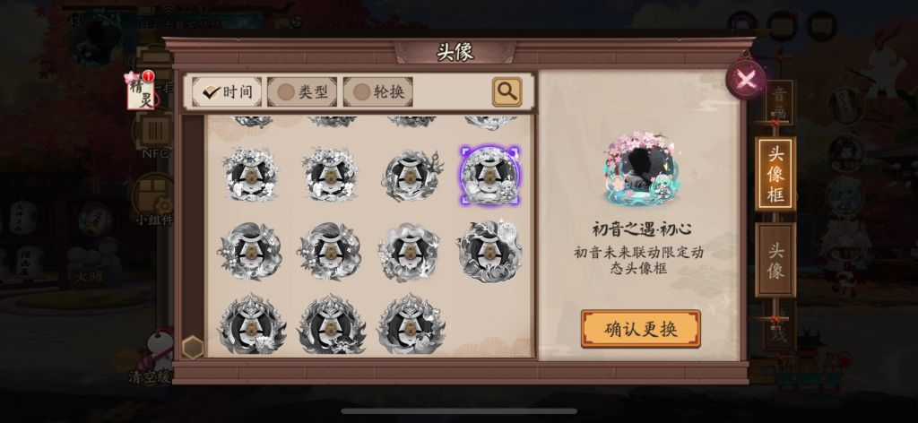Pick first frame in third row
The image size is (918, 423).
[x=250, y=251]
